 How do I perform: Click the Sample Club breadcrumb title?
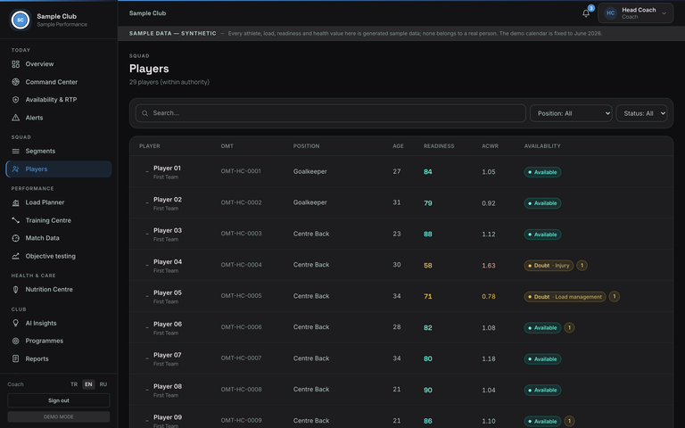pos(148,13)
